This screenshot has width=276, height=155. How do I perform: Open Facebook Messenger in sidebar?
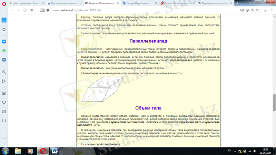pyautogui.click(x=4, y=42)
